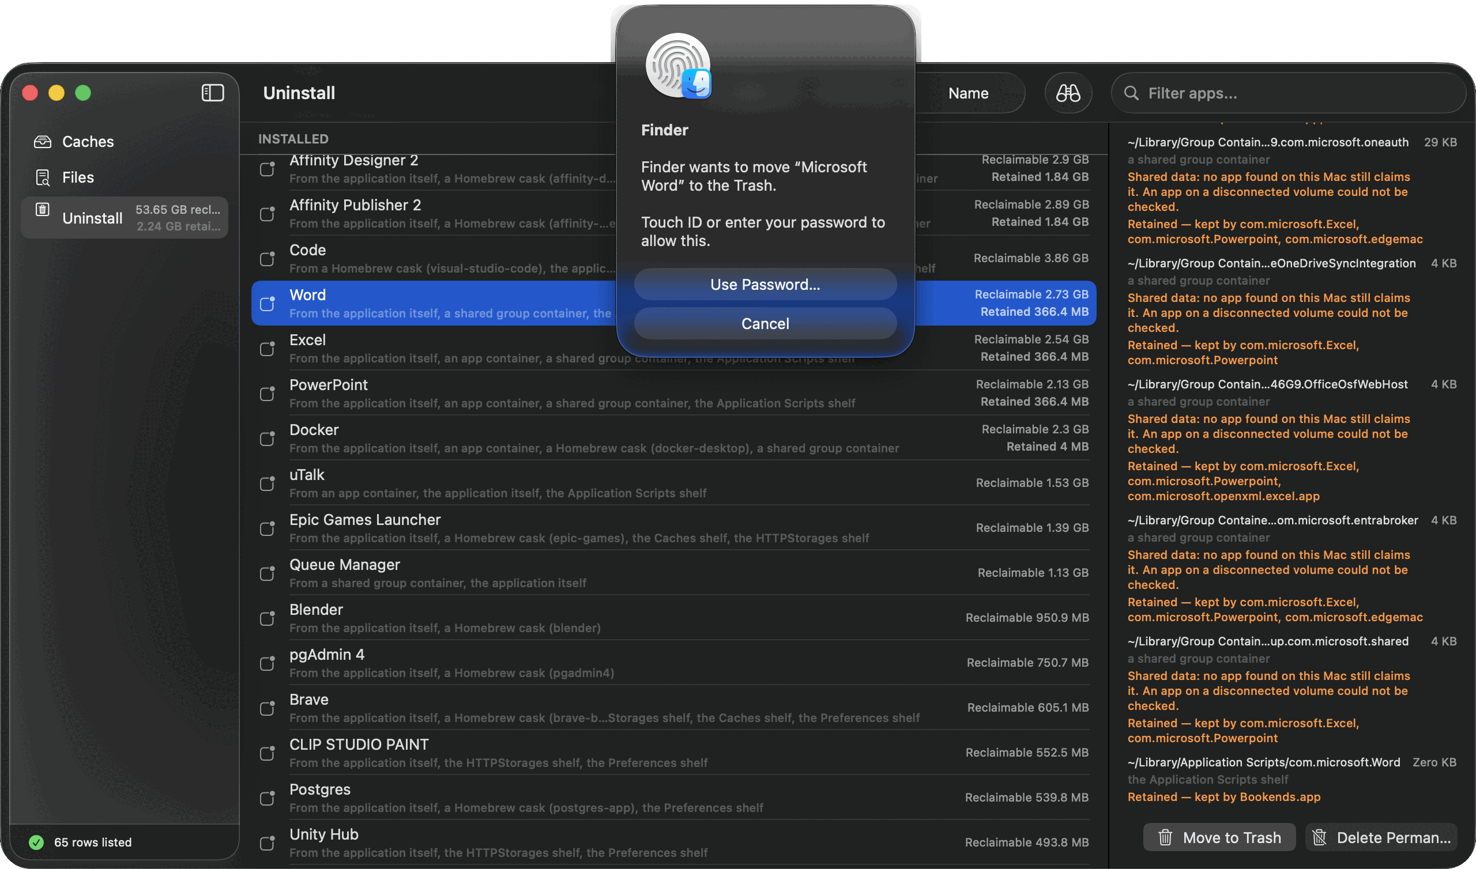The height and width of the screenshot is (869, 1476).
Task: Click the app icon beside Excel
Action: pyautogui.click(x=268, y=349)
